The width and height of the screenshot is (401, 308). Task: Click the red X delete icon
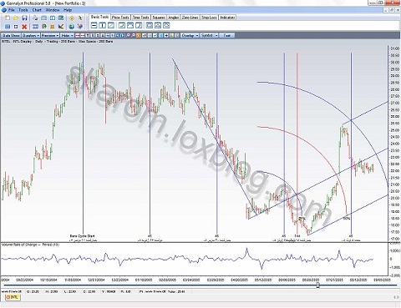(24, 27)
